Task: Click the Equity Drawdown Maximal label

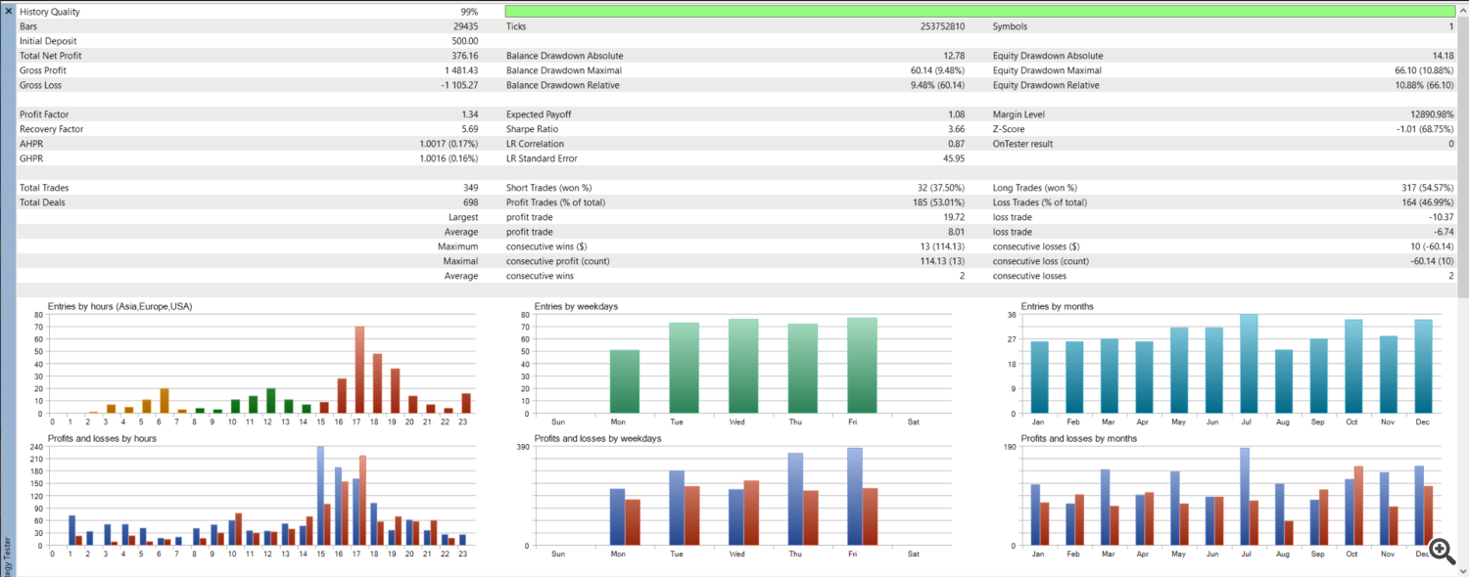Action: coord(1047,70)
